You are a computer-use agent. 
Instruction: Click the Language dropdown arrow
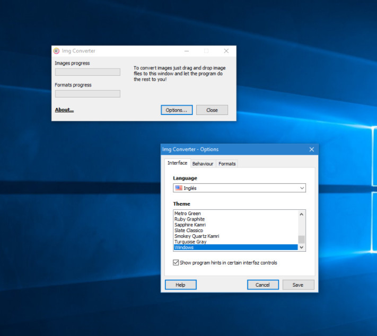pos(302,188)
